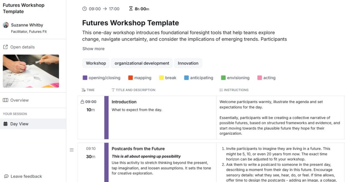345x182 pixels.
Task: Click the Open details external-link icon
Action: pos(5,47)
